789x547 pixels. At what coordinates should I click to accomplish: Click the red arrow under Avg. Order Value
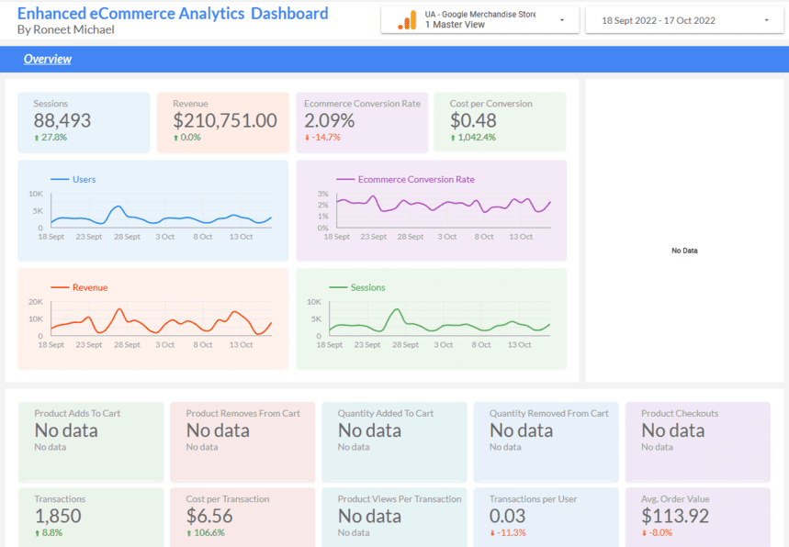pos(645,532)
